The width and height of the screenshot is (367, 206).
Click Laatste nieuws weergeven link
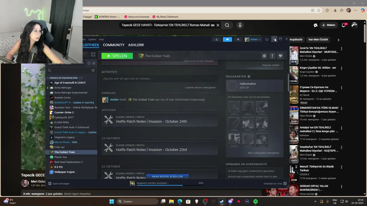(200, 87)
